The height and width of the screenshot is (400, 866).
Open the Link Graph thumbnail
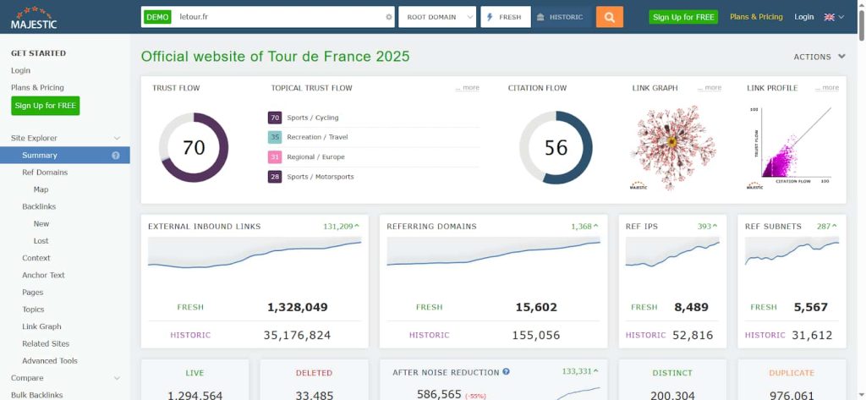coord(672,147)
